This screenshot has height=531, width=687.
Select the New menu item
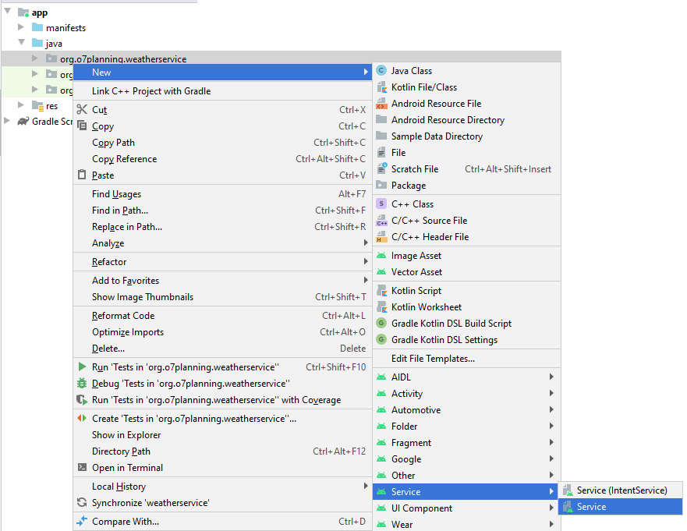(x=222, y=73)
